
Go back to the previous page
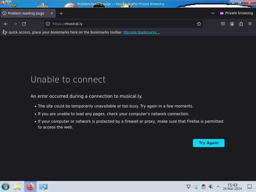pyautogui.click(x=6, y=24)
